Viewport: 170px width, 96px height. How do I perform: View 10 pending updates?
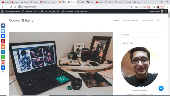pyautogui.click(x=37, y=11)
